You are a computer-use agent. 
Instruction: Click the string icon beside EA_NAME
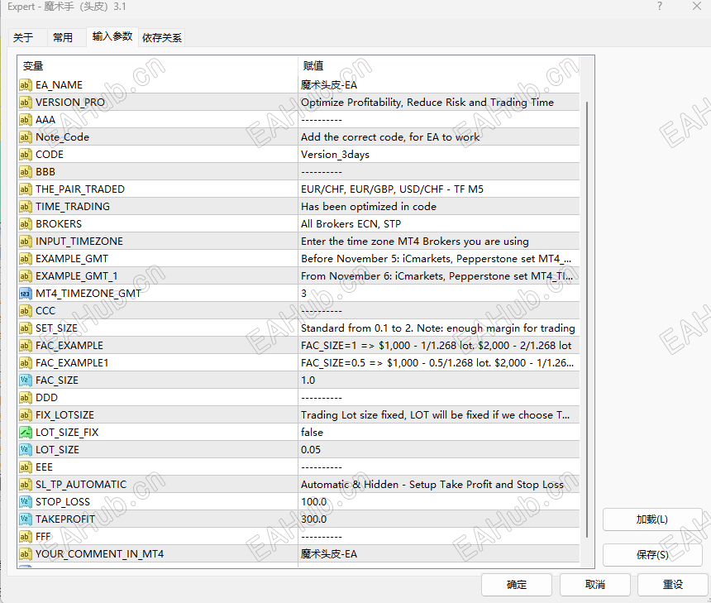click(26, 85)
